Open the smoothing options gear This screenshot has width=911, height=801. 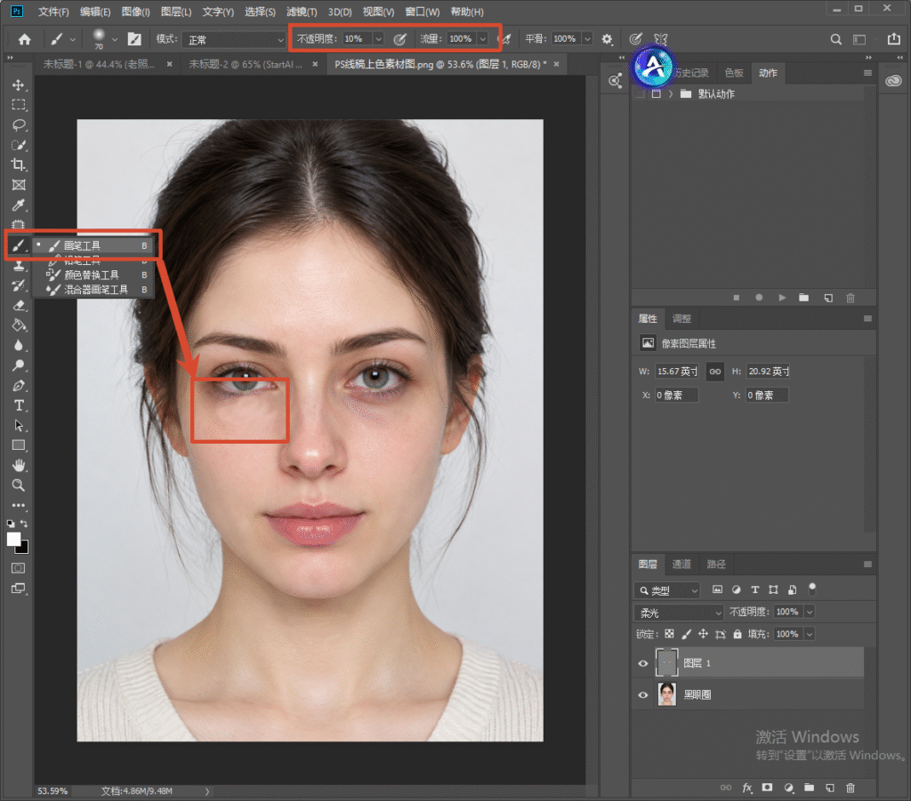607,39
